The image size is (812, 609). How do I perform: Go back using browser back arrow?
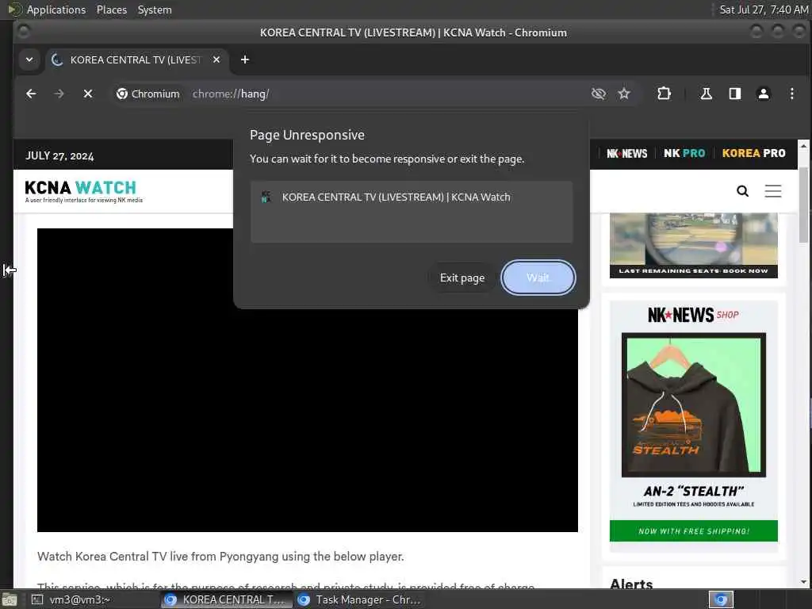(31, 94)
